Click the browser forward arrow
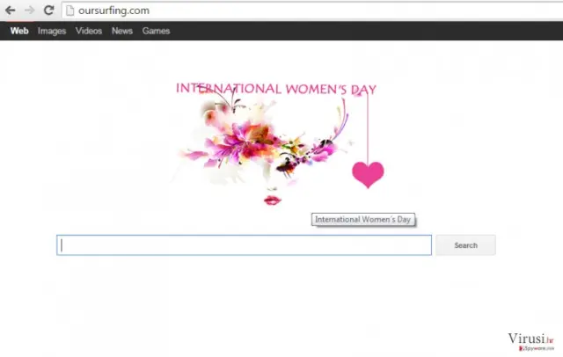 point(29,11)
